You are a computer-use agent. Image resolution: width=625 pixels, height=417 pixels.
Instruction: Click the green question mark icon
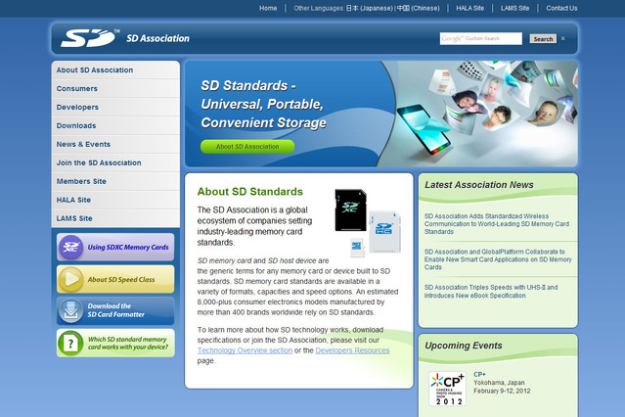pos(70,343)
